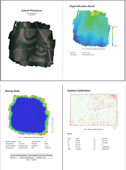Click the 'Camera Calibration' heading
The image size is (126, 170).
[x=79, y=91]
